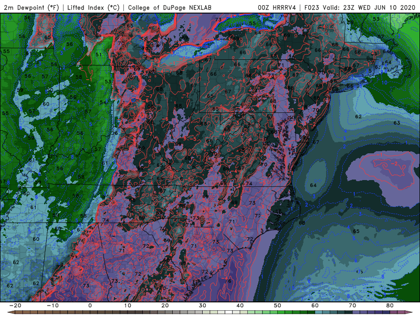The width and height of the screenshot is (420, 315).
Task: Click the 54 dewpoint value on the map
Action: coord(103,102)
